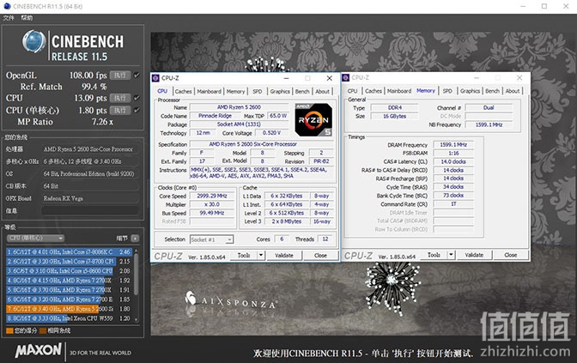Expand Tools arrow in left CPU-Z window
This screenshot has height=363, width=577.
click(261, 255)
